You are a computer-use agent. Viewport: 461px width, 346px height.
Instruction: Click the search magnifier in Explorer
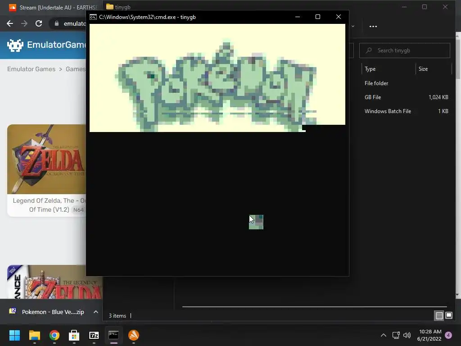pyautogui.click(x=369, y=50)
